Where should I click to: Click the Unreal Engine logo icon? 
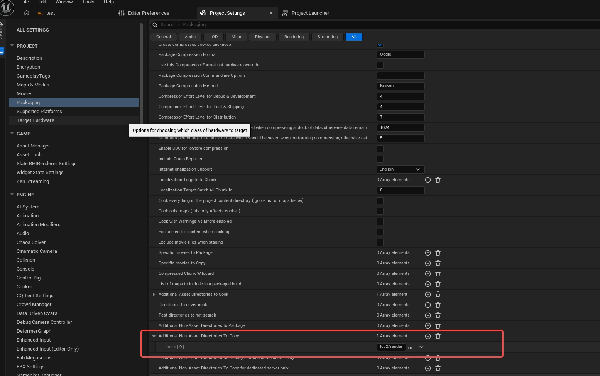(x=6, y=7)
